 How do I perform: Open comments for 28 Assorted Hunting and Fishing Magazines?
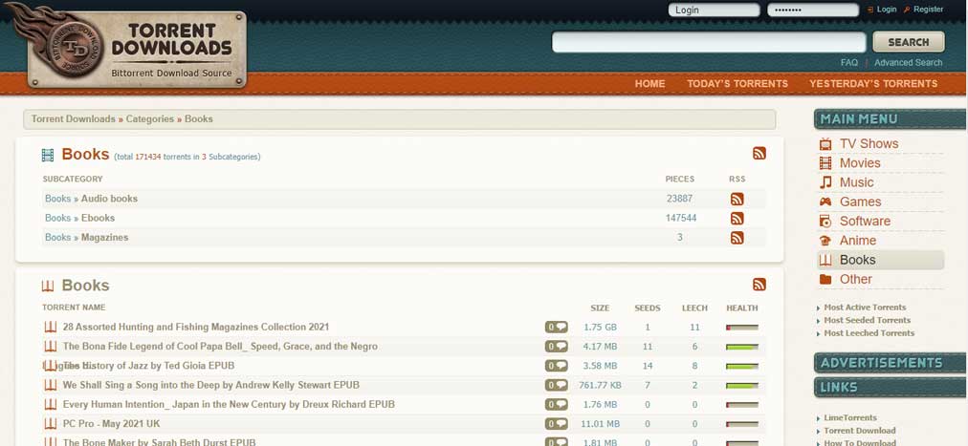(x=557, y=328)
